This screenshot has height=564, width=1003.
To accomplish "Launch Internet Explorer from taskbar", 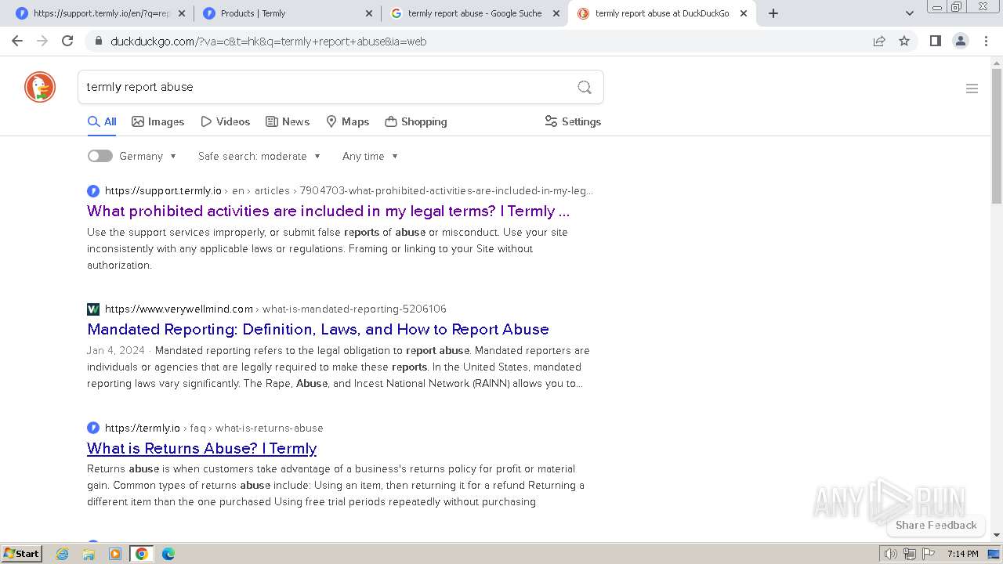I will [x=63, y=554].
